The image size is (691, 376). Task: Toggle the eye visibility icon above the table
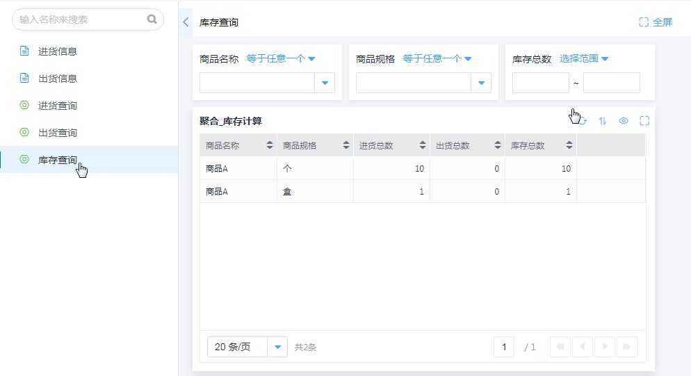click(624, 121)
